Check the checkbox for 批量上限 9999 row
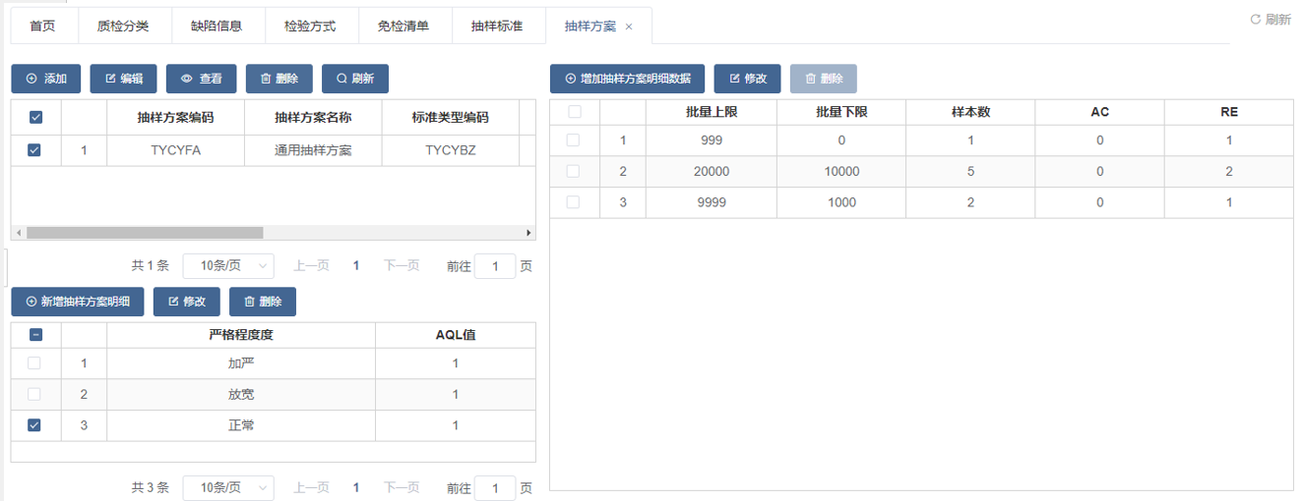The width and height of the screenshot is (1303, 501). pos(575,202)
